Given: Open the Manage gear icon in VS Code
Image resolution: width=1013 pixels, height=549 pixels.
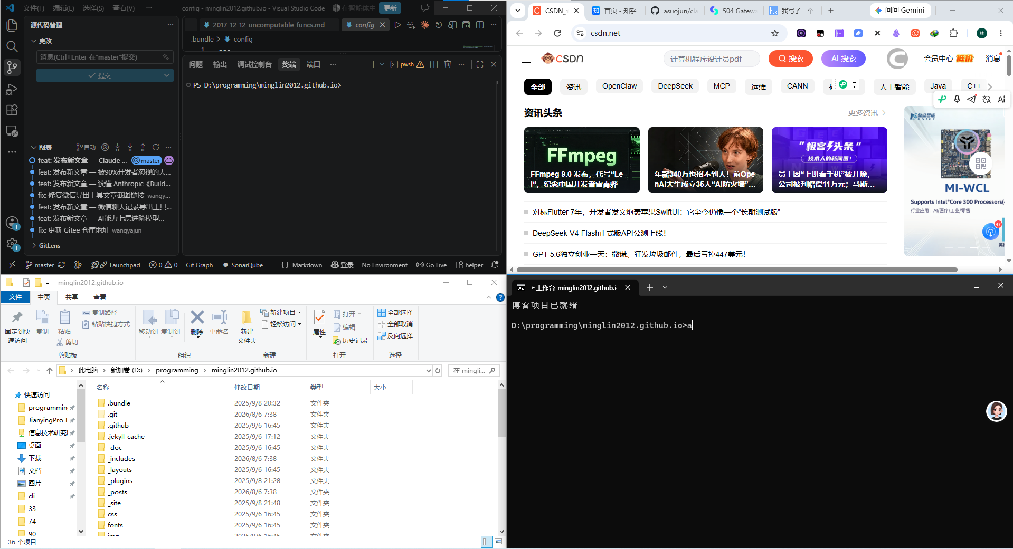Looking at the screenshot, I should [12, 244].
